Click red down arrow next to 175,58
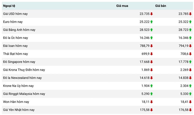This screenshot has height=115, width=194. point(152,110)
